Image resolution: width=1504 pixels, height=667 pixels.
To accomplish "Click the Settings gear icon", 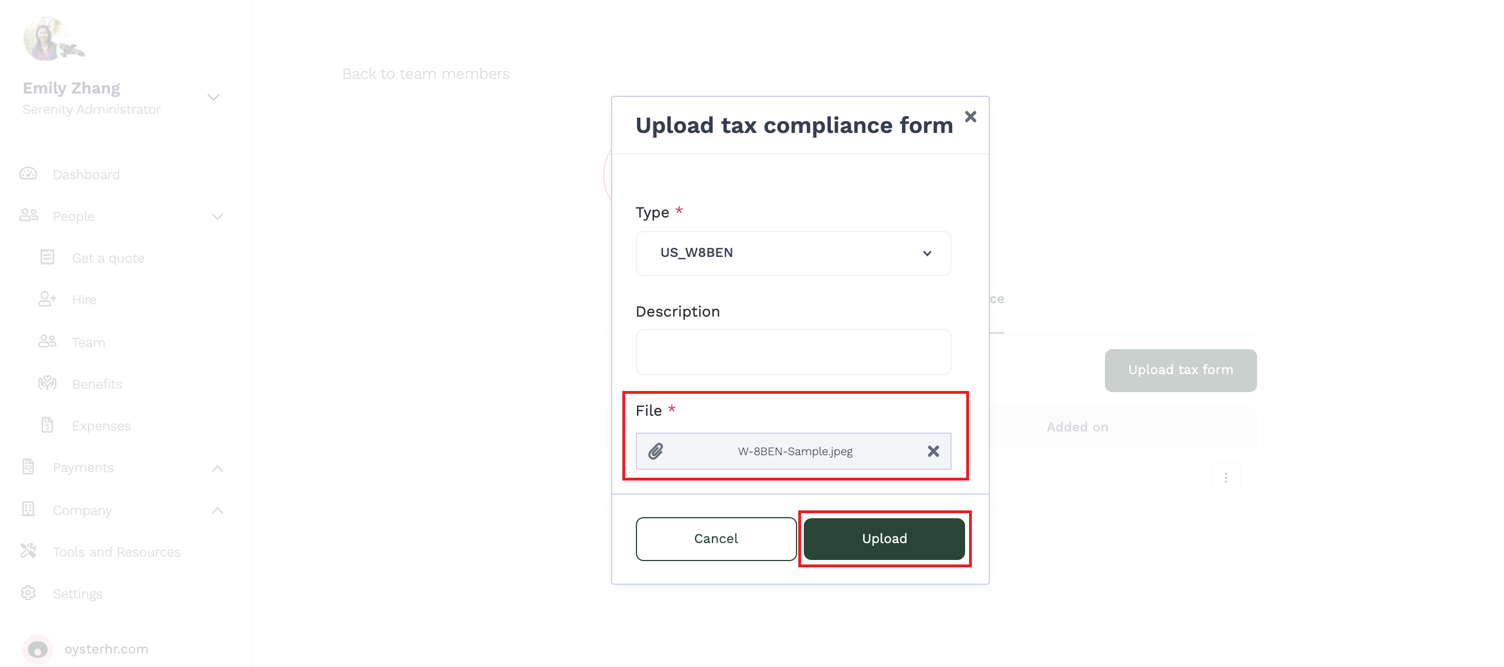I will (x=28, y=593).
